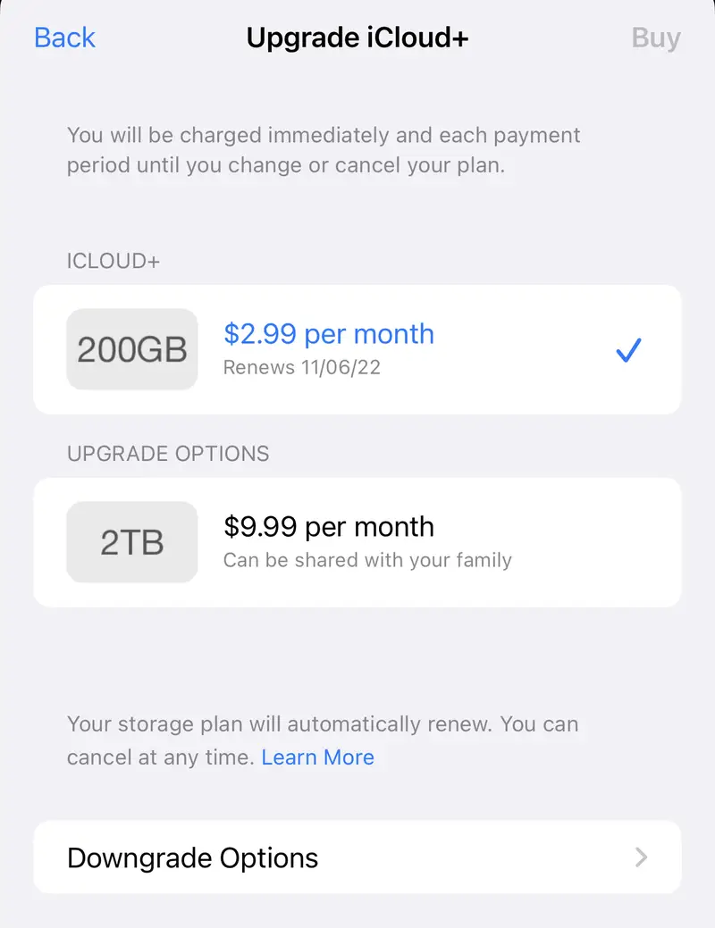The height and width of the screenshot is (928, 715).
Task: Tap the 2TB storage badge
Action: (132, 542)
